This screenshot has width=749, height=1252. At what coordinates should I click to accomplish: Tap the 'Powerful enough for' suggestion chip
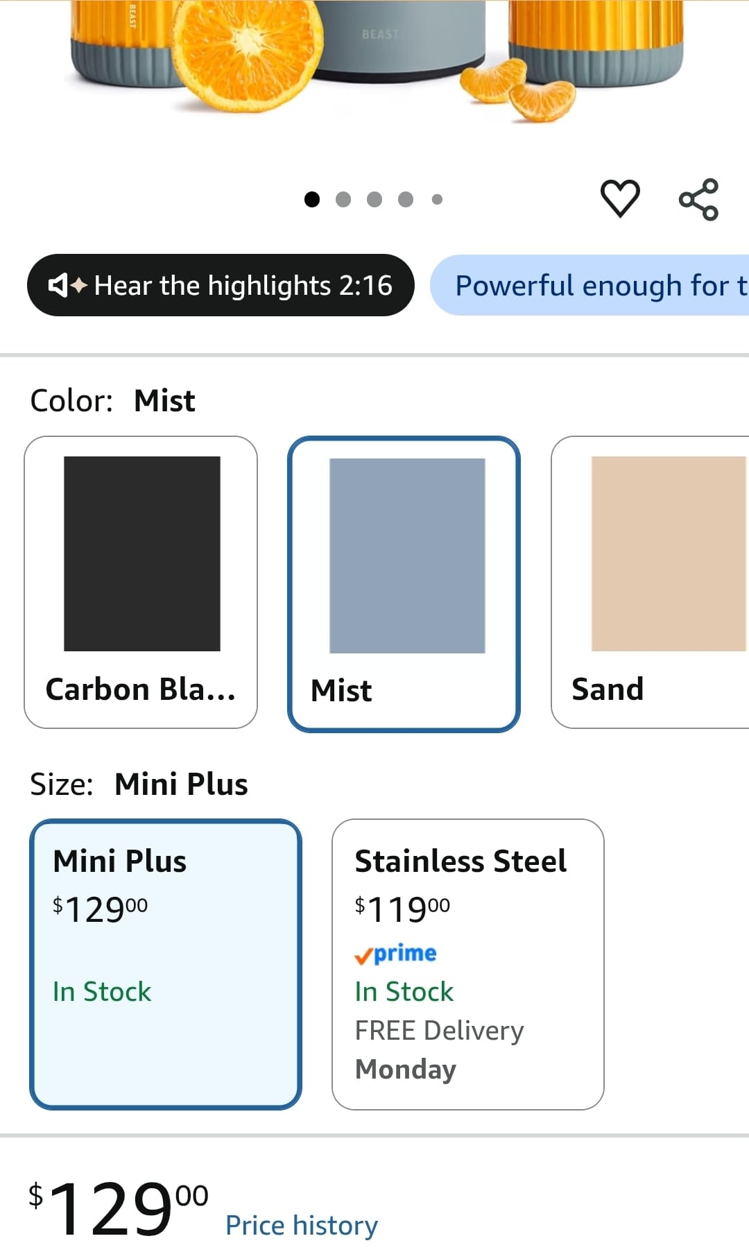click(x=589, y=285)
